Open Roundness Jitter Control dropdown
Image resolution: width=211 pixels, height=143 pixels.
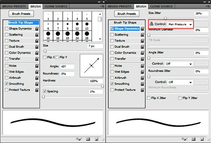[180, 82]
